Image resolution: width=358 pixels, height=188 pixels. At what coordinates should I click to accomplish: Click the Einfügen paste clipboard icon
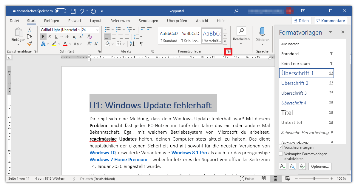[x=18, y=32]
